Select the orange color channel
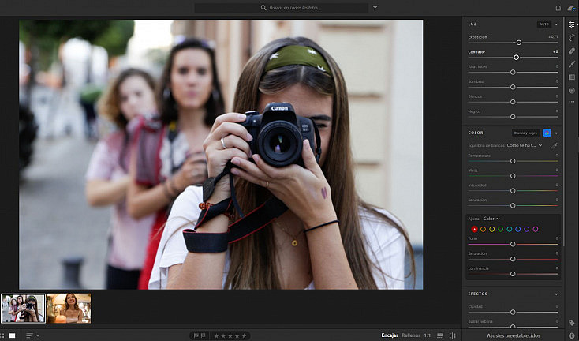The image size is (579, 341). (483, 229)
